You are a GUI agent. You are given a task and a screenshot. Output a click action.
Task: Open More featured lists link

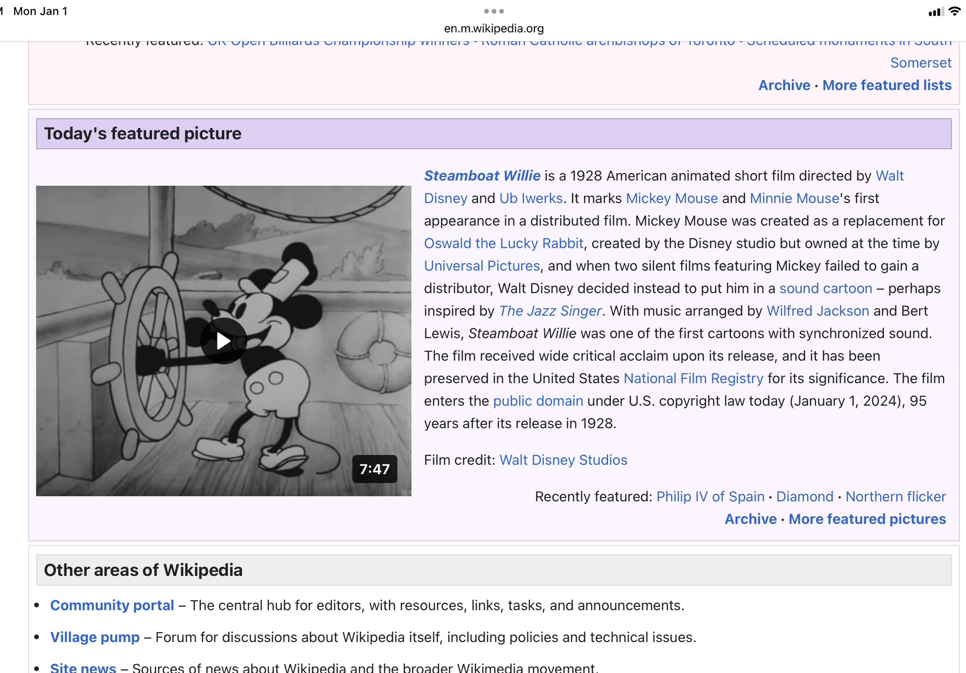887,85
